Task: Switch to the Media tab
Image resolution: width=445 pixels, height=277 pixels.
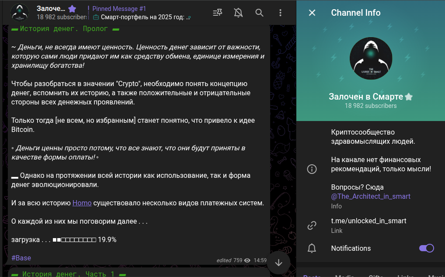Action: coord(344,275)
